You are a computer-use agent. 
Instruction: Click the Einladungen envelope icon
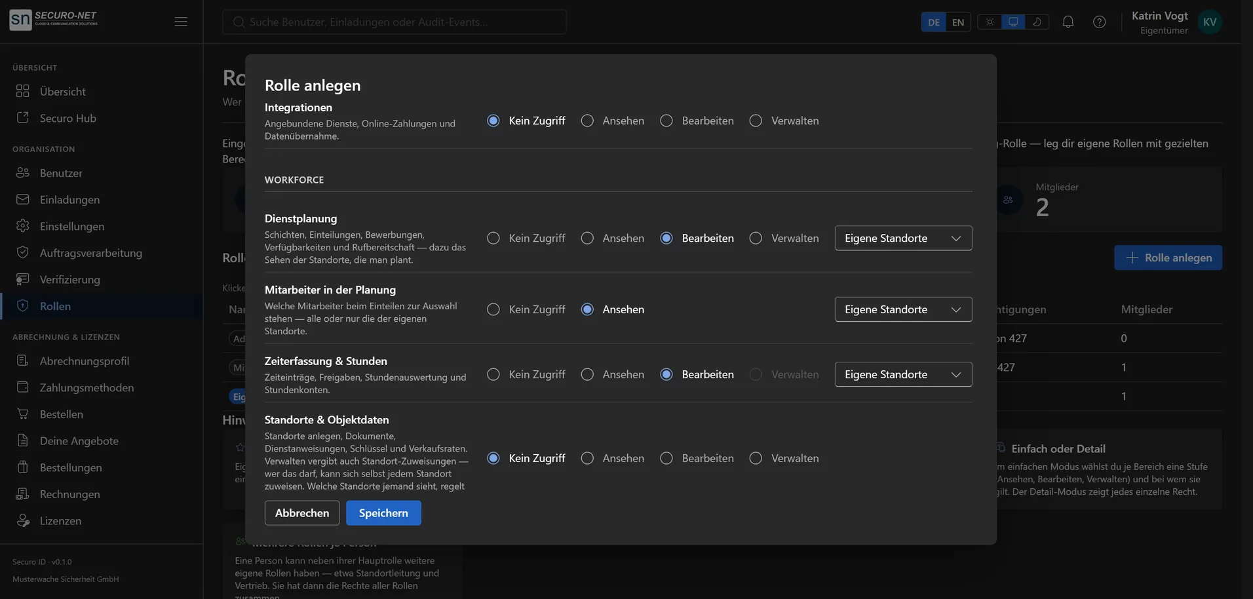pyautogui.click(x=23, y=199)
